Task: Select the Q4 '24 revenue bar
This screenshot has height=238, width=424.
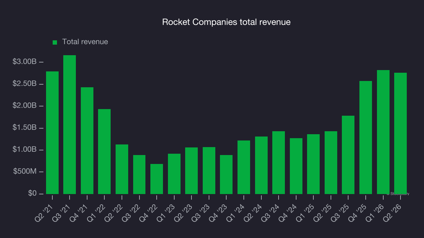Action: point(296,166)
